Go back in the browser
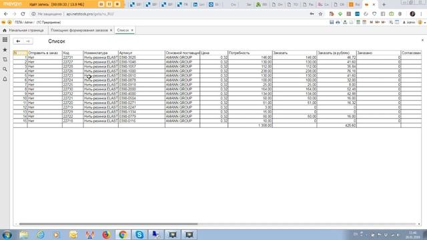427x240 pixels. tap(6, 14)
